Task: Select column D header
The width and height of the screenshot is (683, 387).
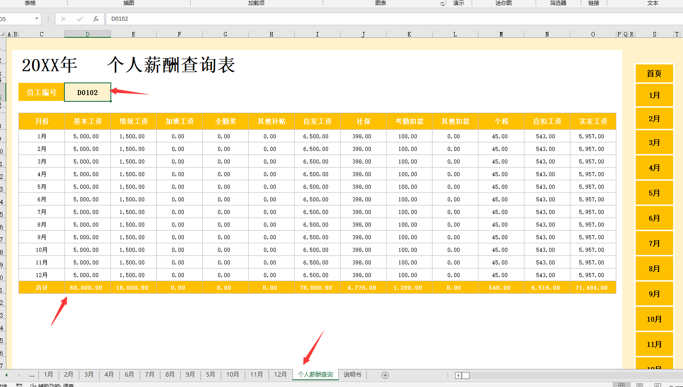Action: 87,34
